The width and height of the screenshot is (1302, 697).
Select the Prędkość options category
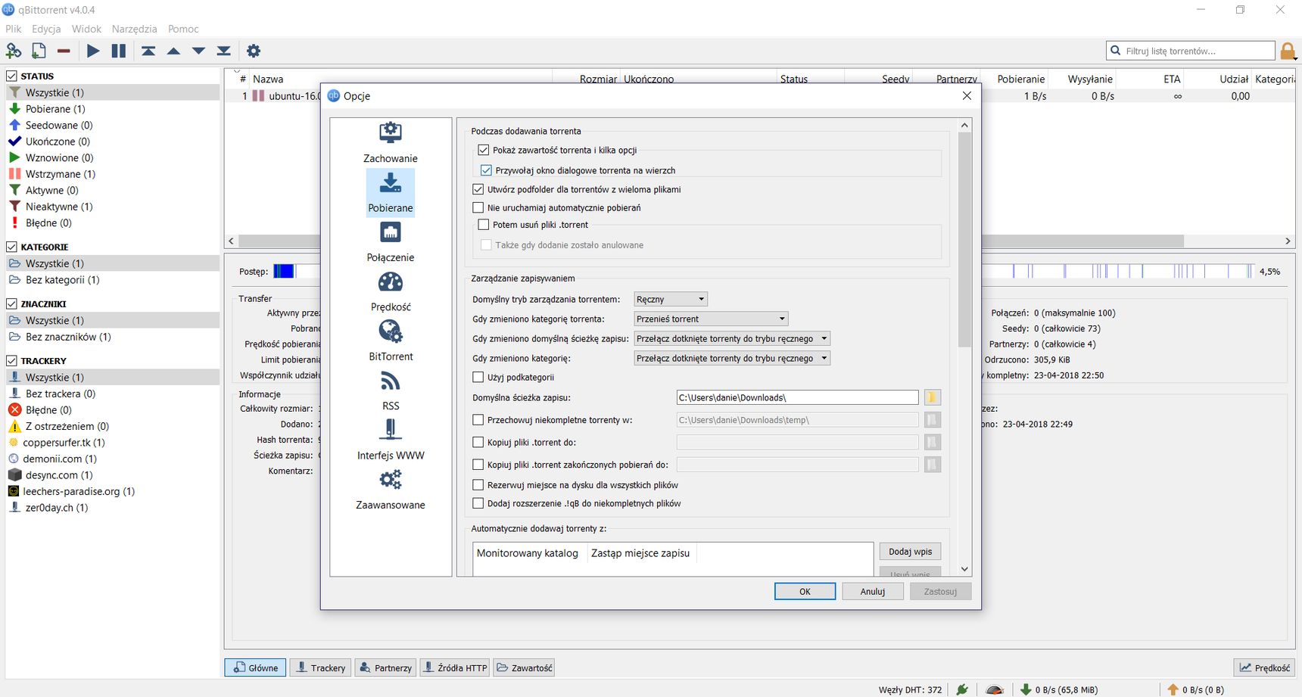coord(391,291)
